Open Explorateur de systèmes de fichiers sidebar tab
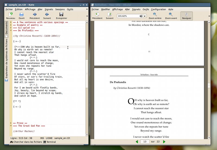The height and width of the screenshot is (150, 217). click(x=6, y=60)
